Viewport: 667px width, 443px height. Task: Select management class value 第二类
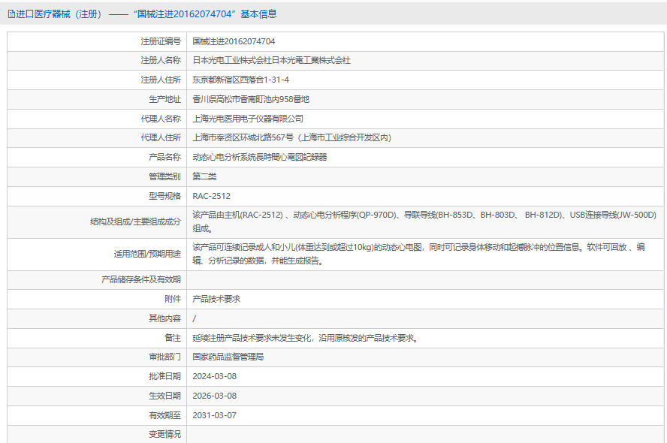tap(204, 176)
